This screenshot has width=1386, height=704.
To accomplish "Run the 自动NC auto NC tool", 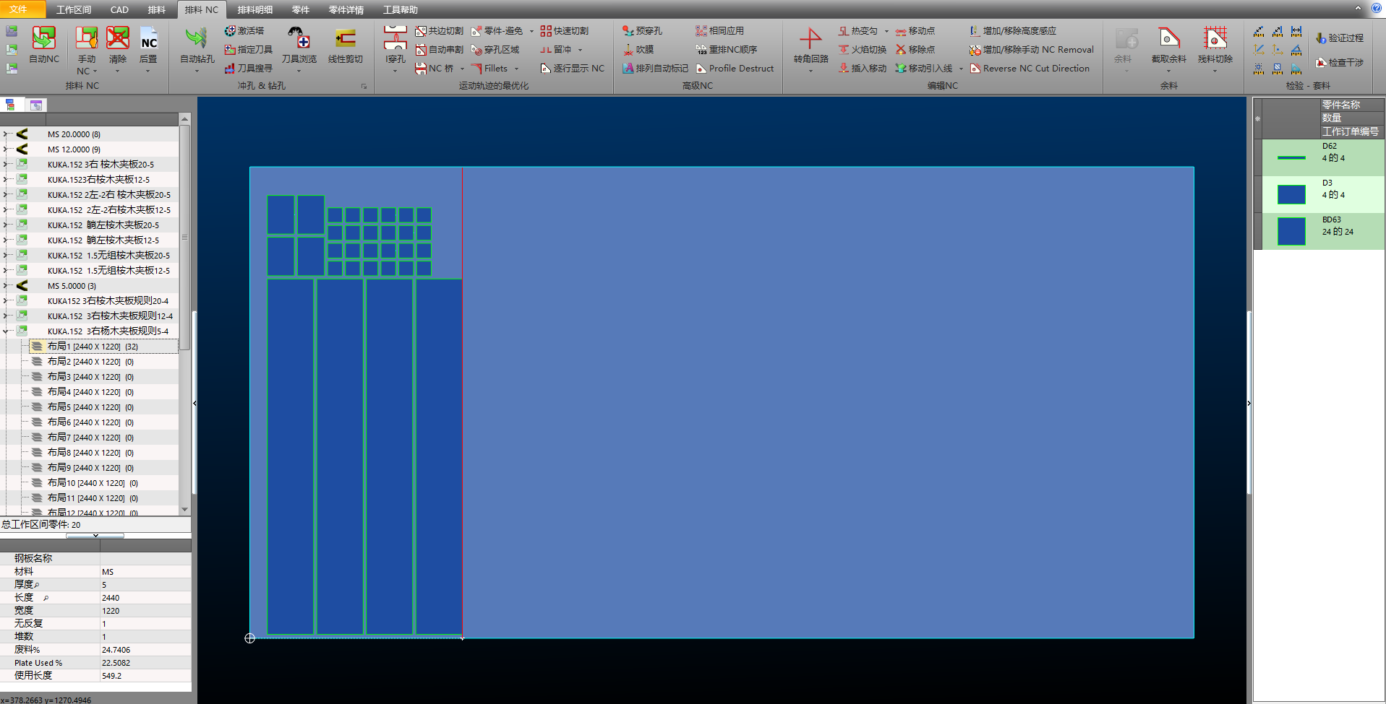I will coord(44,45).
